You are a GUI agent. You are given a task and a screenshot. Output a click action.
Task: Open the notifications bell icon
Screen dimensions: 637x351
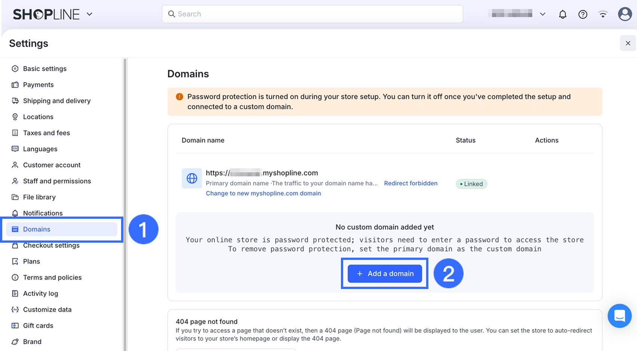tap(562, 14)
